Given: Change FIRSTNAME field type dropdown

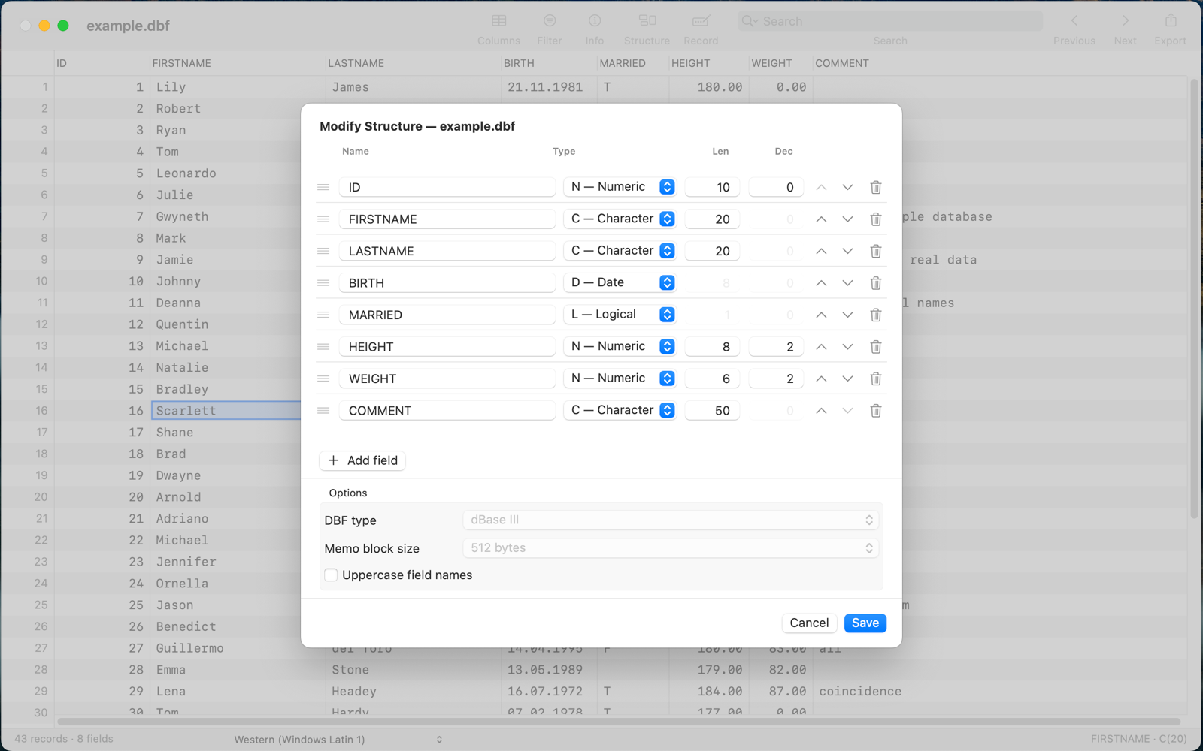Looking at the screenshot, I should coord(620,219).
